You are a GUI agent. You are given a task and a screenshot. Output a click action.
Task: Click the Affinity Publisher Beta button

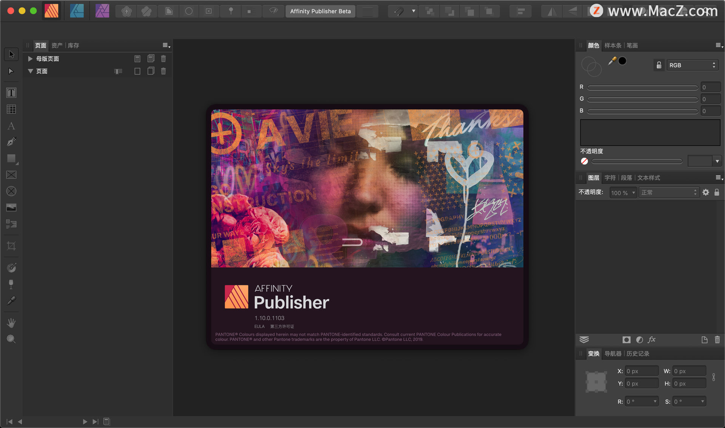(x=320, y=11)
